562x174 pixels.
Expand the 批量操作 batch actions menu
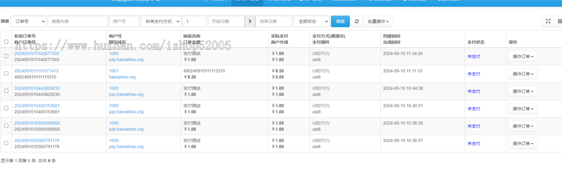(378, 21)
